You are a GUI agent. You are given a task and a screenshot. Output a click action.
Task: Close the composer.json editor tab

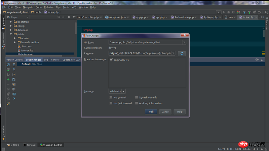pyautogui.click(x=128, y=17)
